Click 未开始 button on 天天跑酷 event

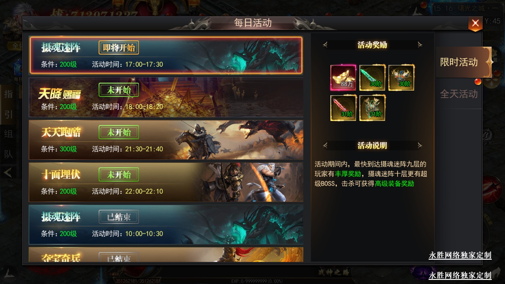(x=119, y=132)
